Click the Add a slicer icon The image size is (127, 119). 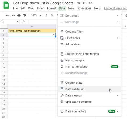point(62,44)
